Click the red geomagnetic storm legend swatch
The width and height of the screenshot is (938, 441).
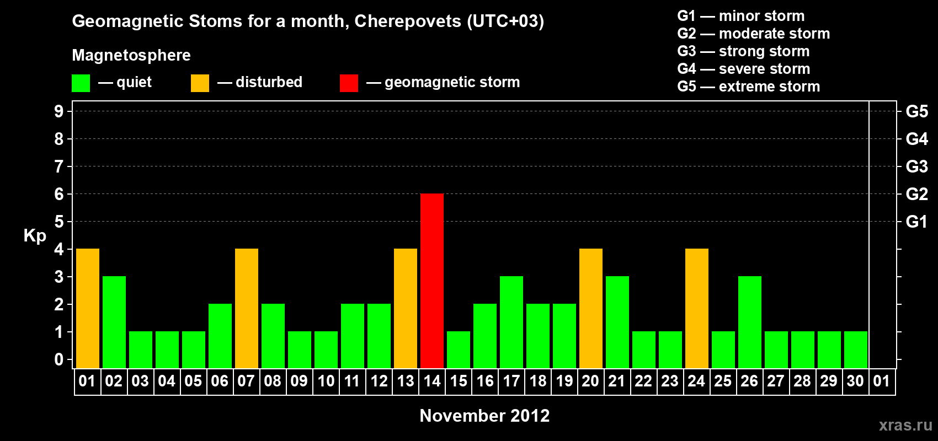pyautogui.click(x=349, y=83)
